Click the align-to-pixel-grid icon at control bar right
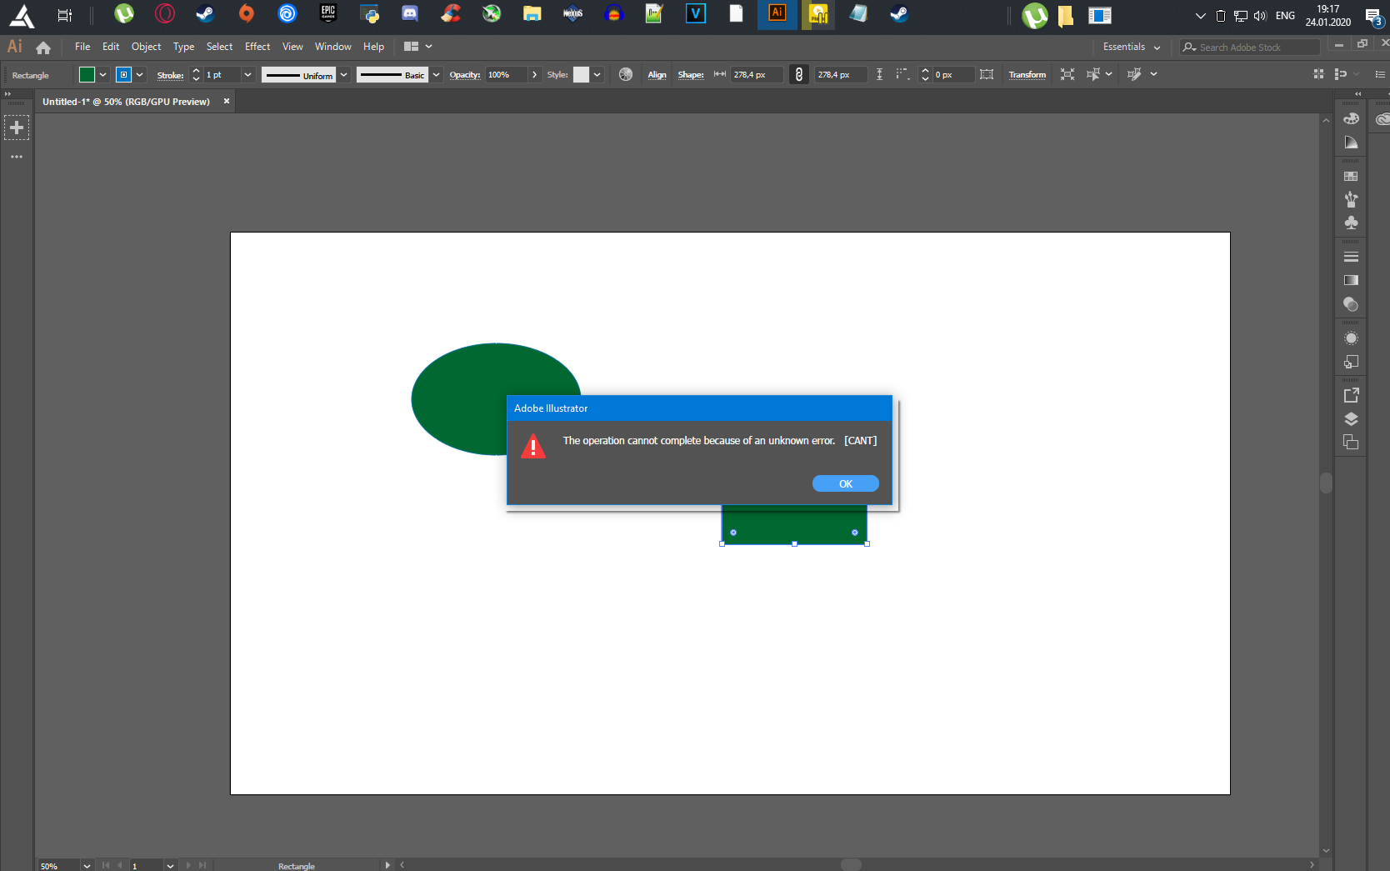 (1318, 74)
